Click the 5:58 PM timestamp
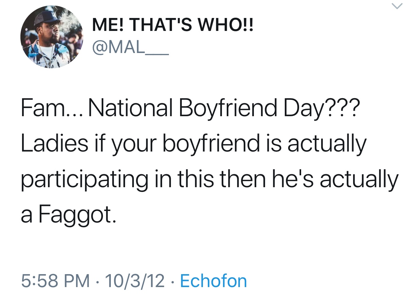This screenshot has height=301, width=416. click(x=55, y=281)
